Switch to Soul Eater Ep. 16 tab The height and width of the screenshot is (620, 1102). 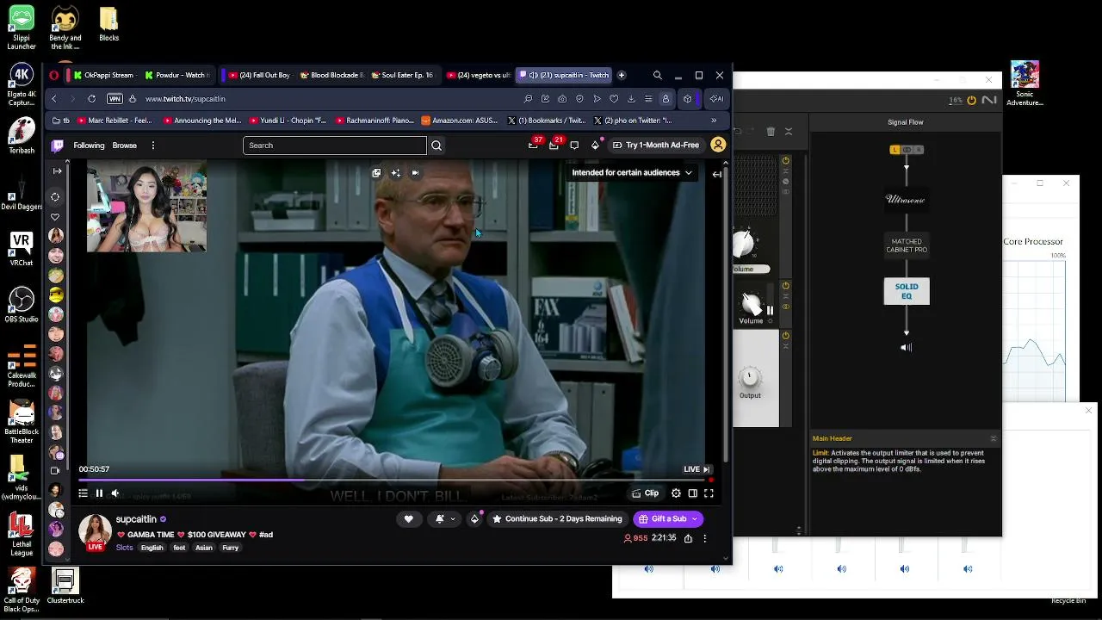(x=403, y=75)
